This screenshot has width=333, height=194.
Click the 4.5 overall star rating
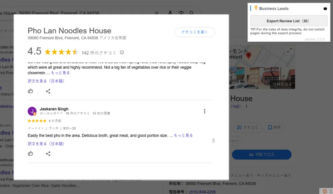point(61,52)
